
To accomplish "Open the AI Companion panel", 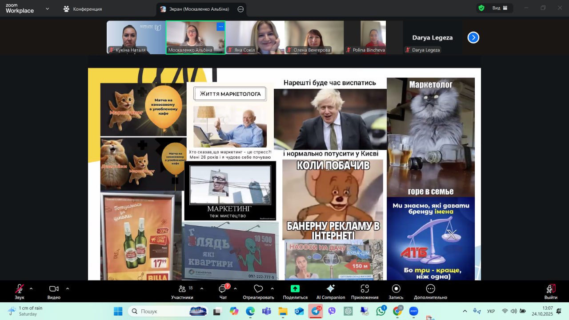I will click(331, 292).
